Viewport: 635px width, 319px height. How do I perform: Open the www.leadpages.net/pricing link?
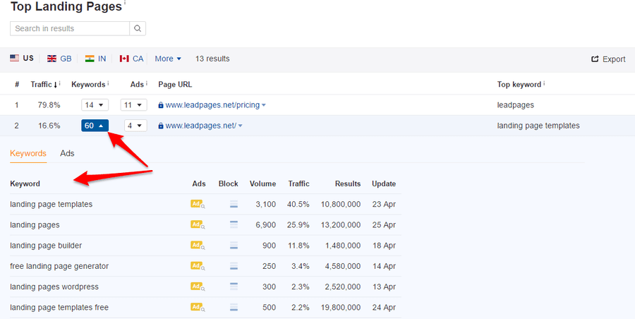(212, 105)
